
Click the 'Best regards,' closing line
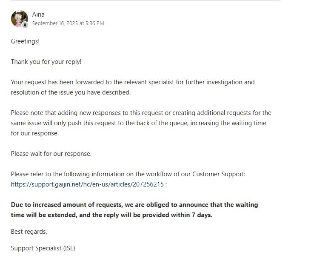[29, 232]
